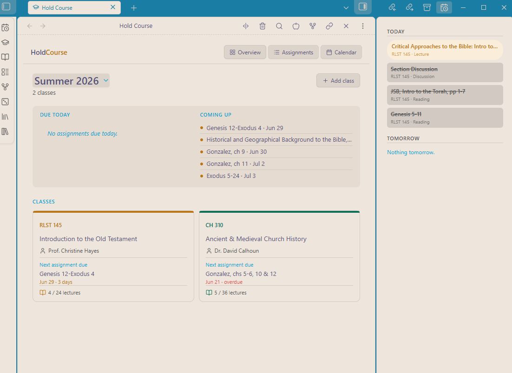Switch to the Overview tab

coord(245,52)
